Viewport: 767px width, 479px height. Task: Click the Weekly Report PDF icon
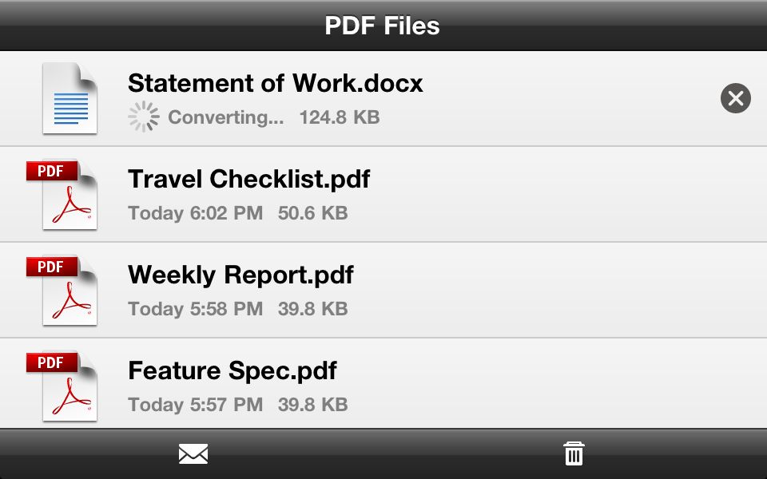pyautogui.click(x=62, y=290)
